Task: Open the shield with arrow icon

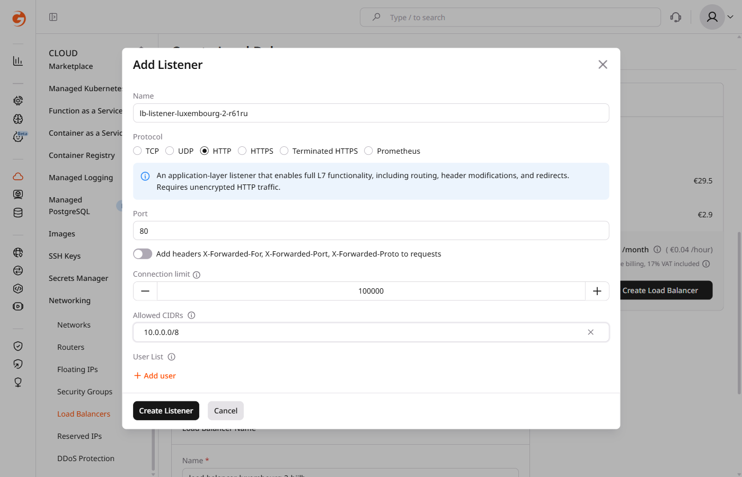Action: pyautogui.click(x=18, y=364)
